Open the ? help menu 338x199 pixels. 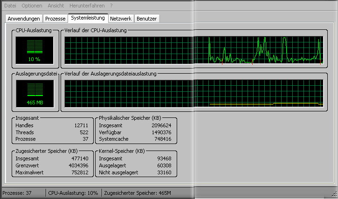[x=111, y=6]
